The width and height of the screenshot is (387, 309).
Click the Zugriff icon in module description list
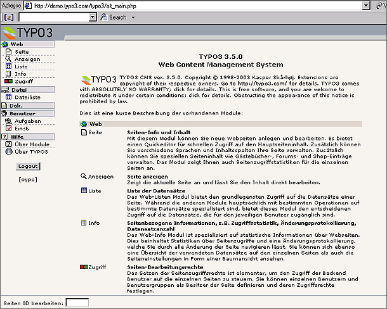click(x=84, y=267)
